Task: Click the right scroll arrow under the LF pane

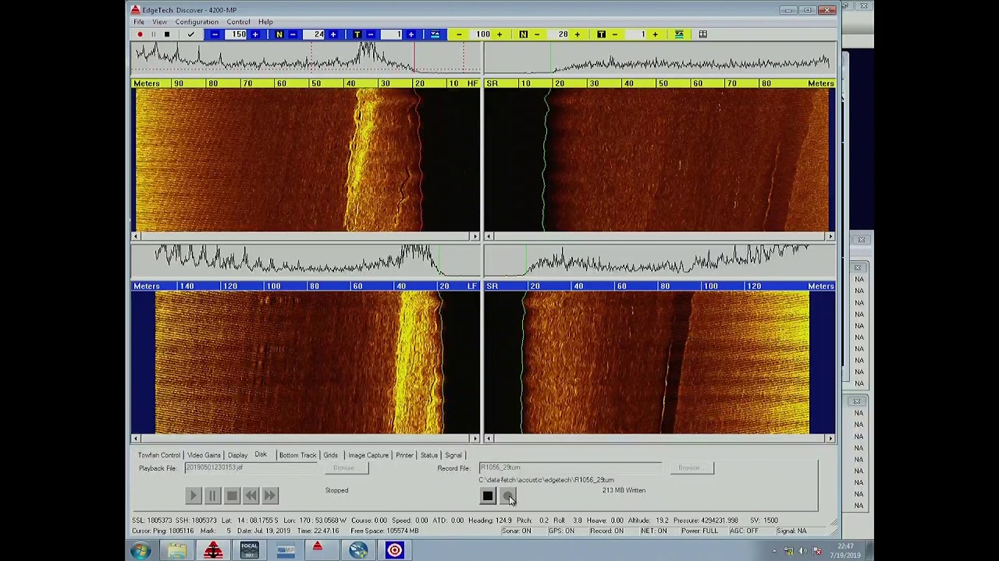Action: pyautogui.click(x=475, y=439)
